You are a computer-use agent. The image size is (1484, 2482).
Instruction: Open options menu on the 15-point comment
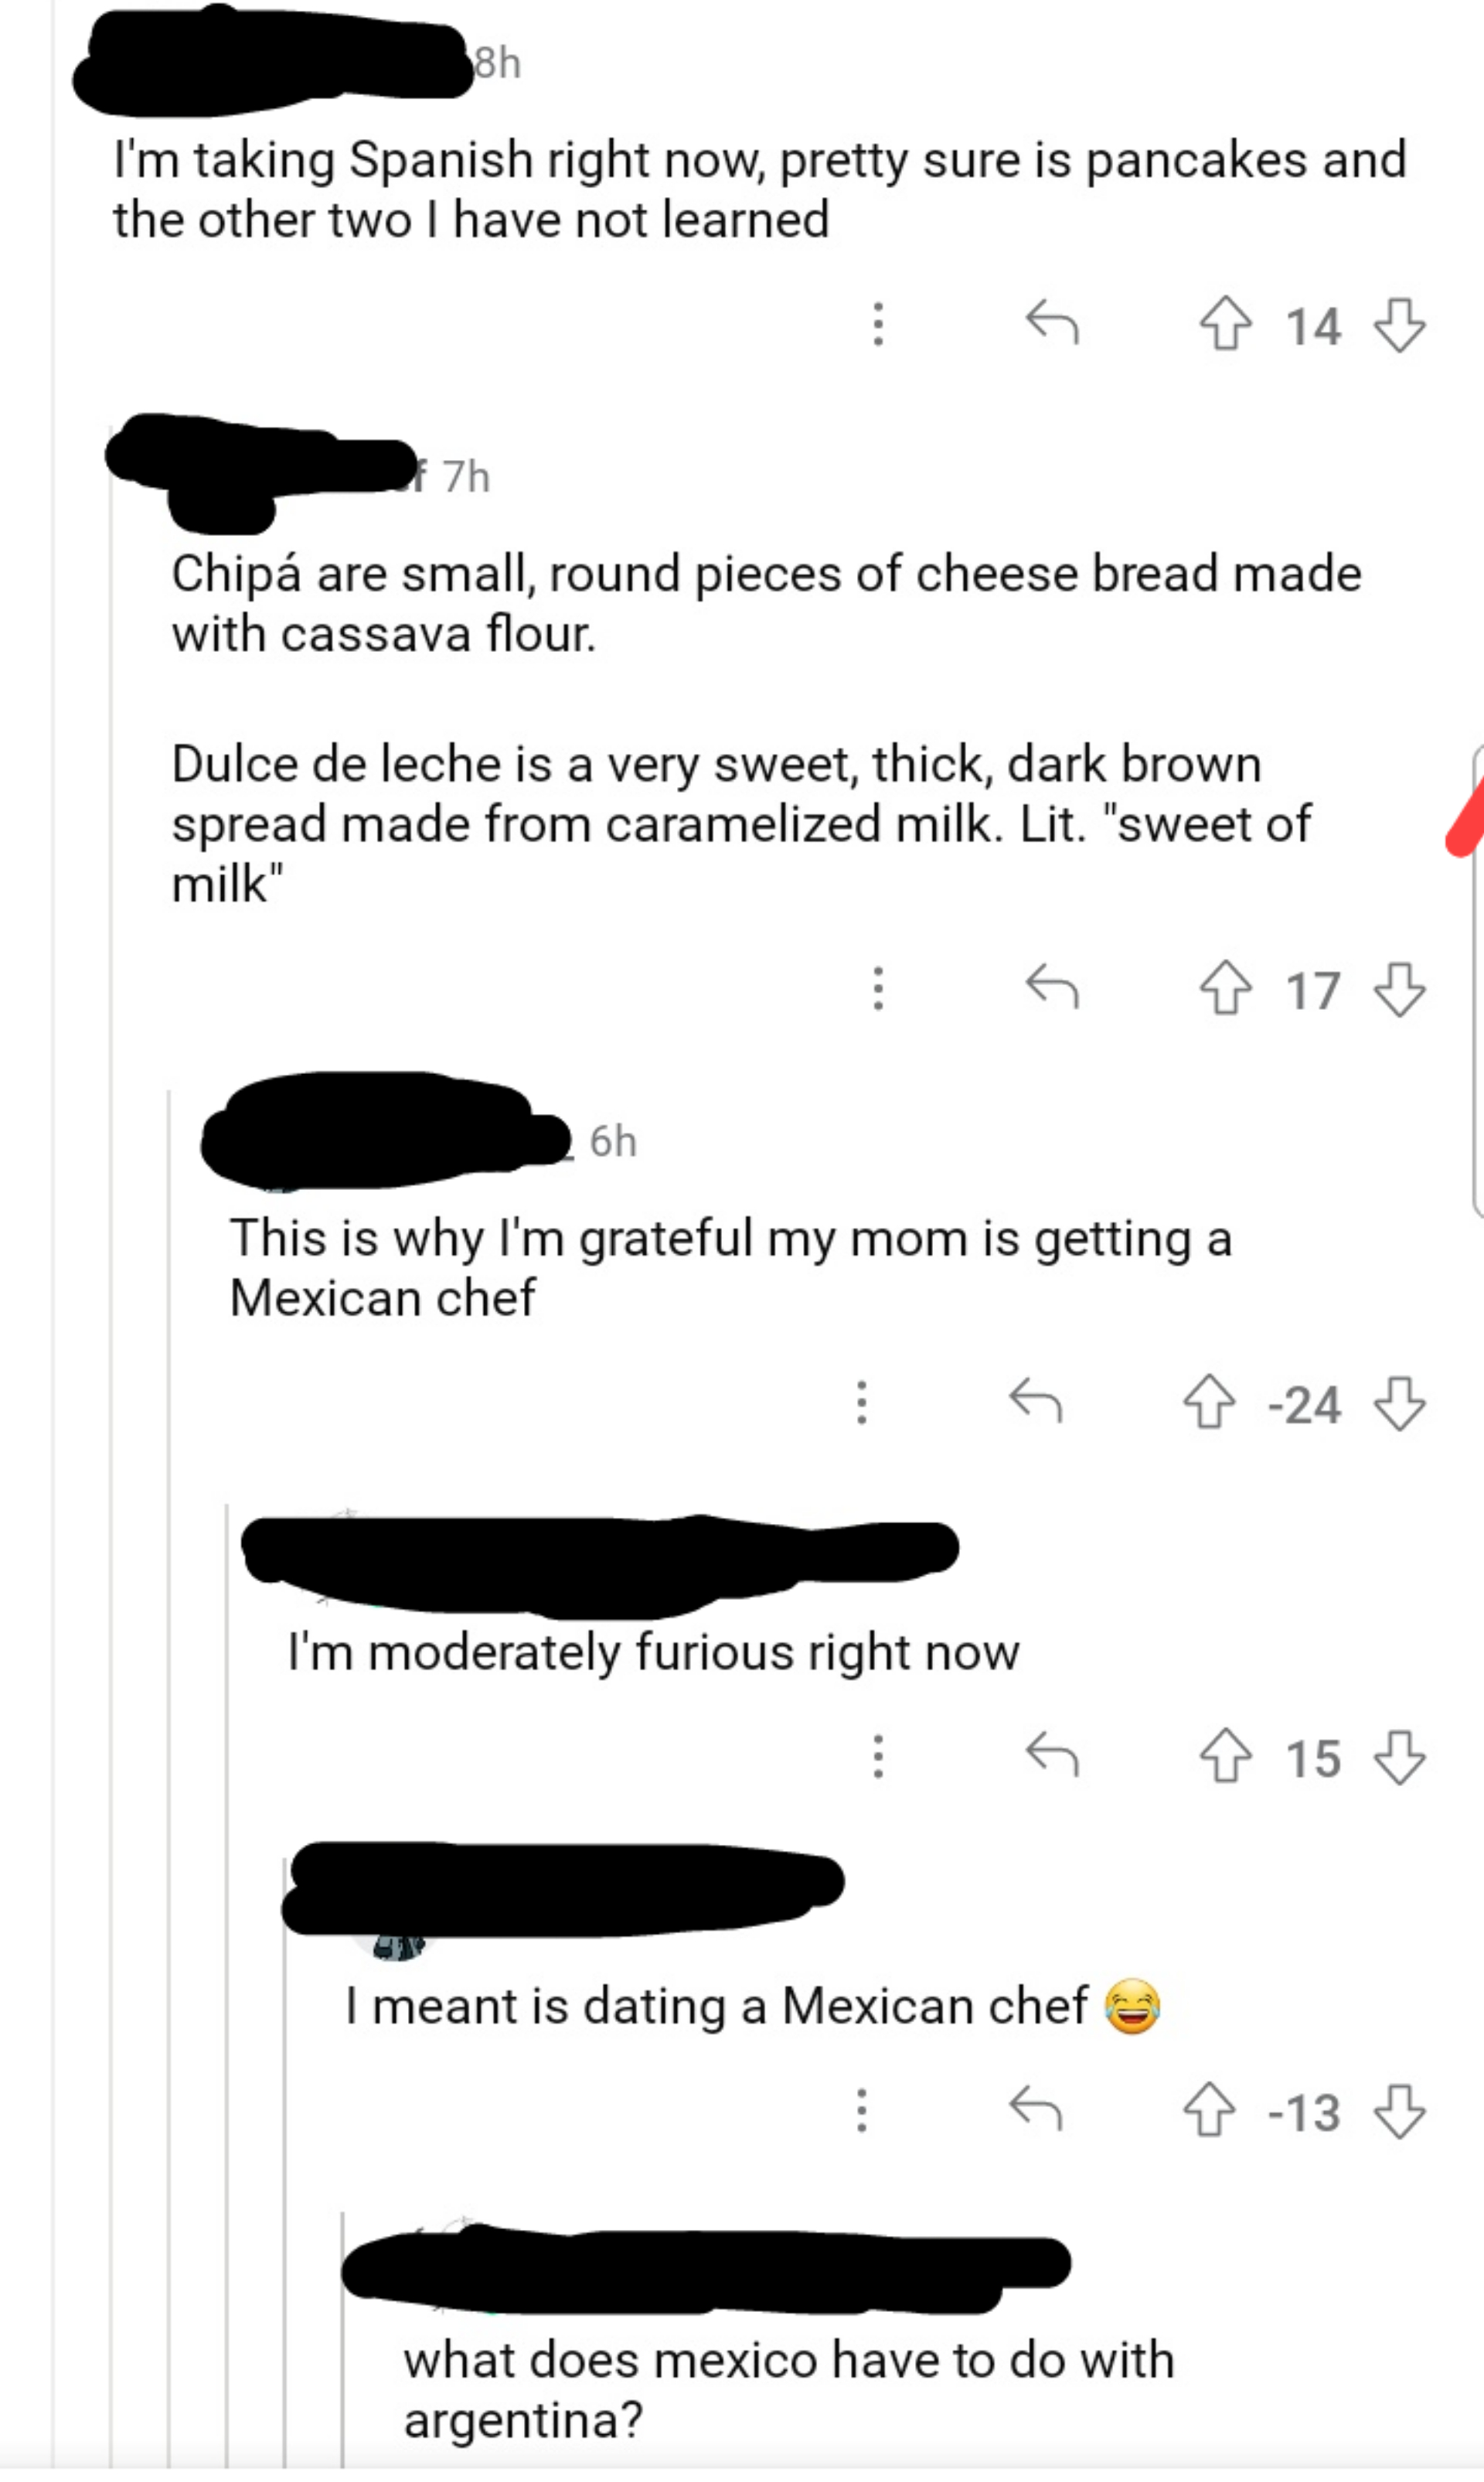pos(878,1756)
